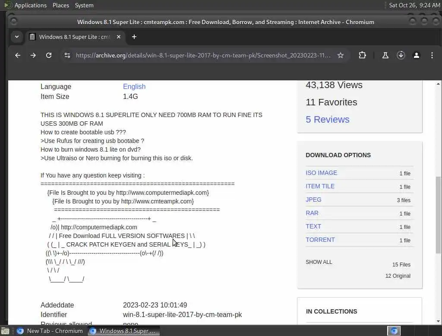Open ITEM TILE download option
The height and width of the screenshot is (336, 442).
tap(320, 186)
